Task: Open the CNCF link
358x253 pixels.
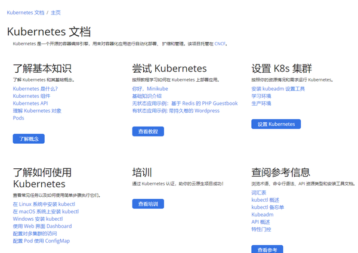Action: tap(220, 44)
